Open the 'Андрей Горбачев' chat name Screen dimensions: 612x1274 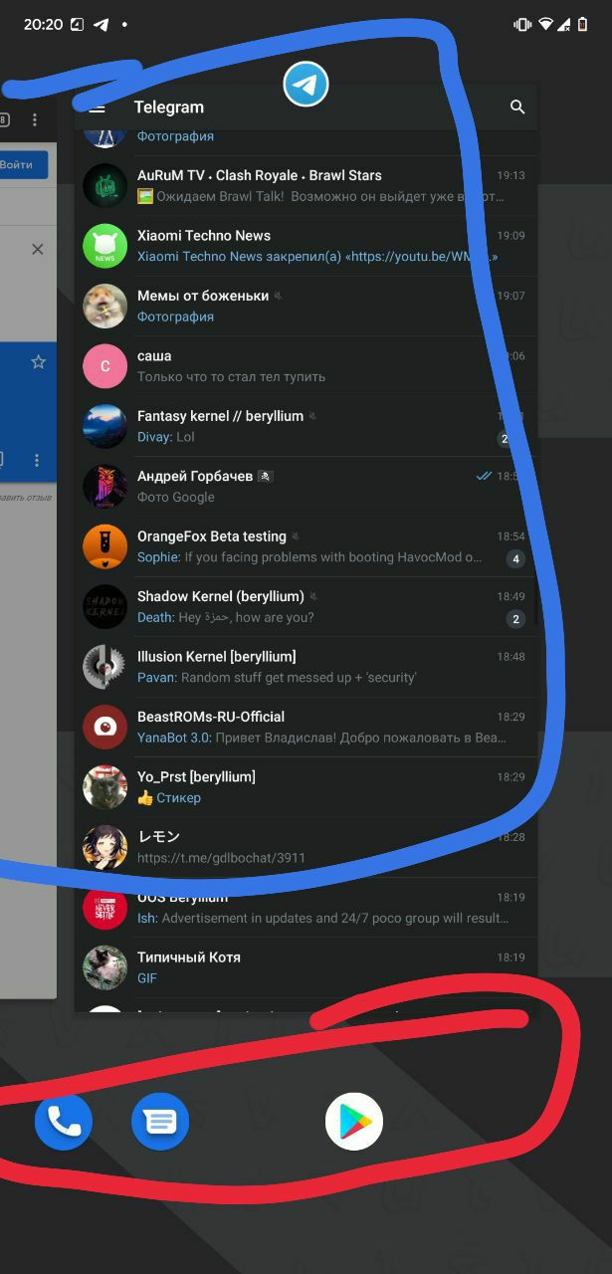point(195,476)
